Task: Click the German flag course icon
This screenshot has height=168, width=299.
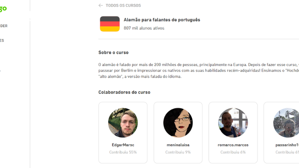Action: click(110, 24)
